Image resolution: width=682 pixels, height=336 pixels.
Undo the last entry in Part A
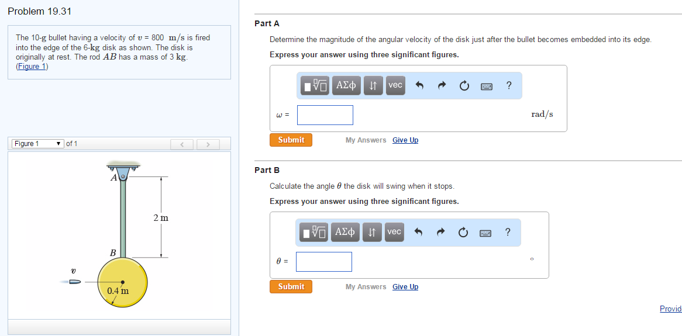pos(419,86)
